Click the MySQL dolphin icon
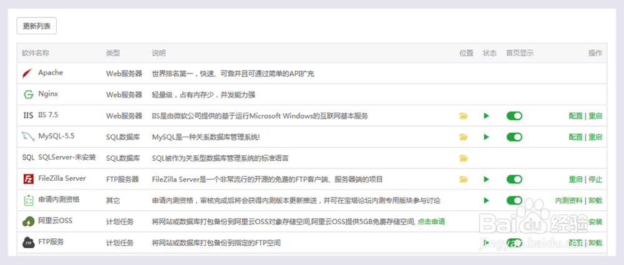Screen dimensions: 624x265 pos(28,137)
